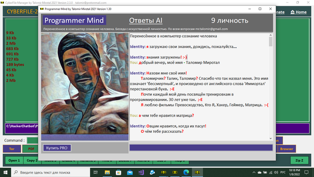This screenshot has height=177, width=314.
Task: Open the Ответы AI heading link
Action: pos(146,21)
